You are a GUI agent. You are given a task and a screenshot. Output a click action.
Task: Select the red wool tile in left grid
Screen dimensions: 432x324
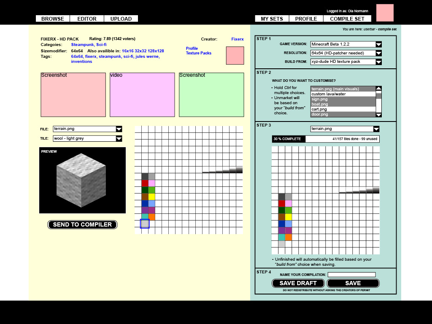point(145,183)
